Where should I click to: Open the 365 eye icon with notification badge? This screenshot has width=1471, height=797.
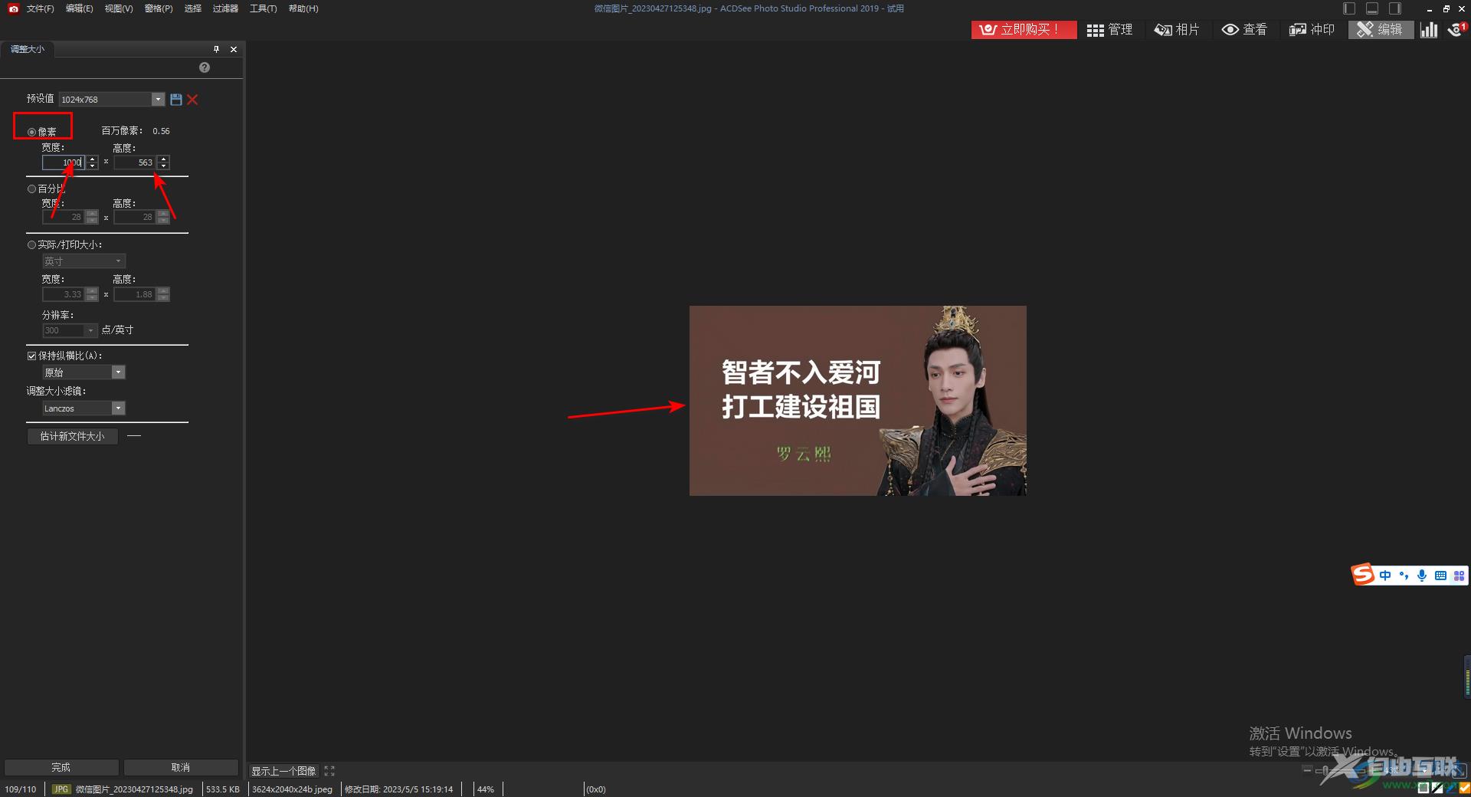(1456, 29)
